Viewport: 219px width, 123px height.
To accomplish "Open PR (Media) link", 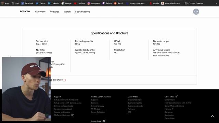I will point(95,109).
